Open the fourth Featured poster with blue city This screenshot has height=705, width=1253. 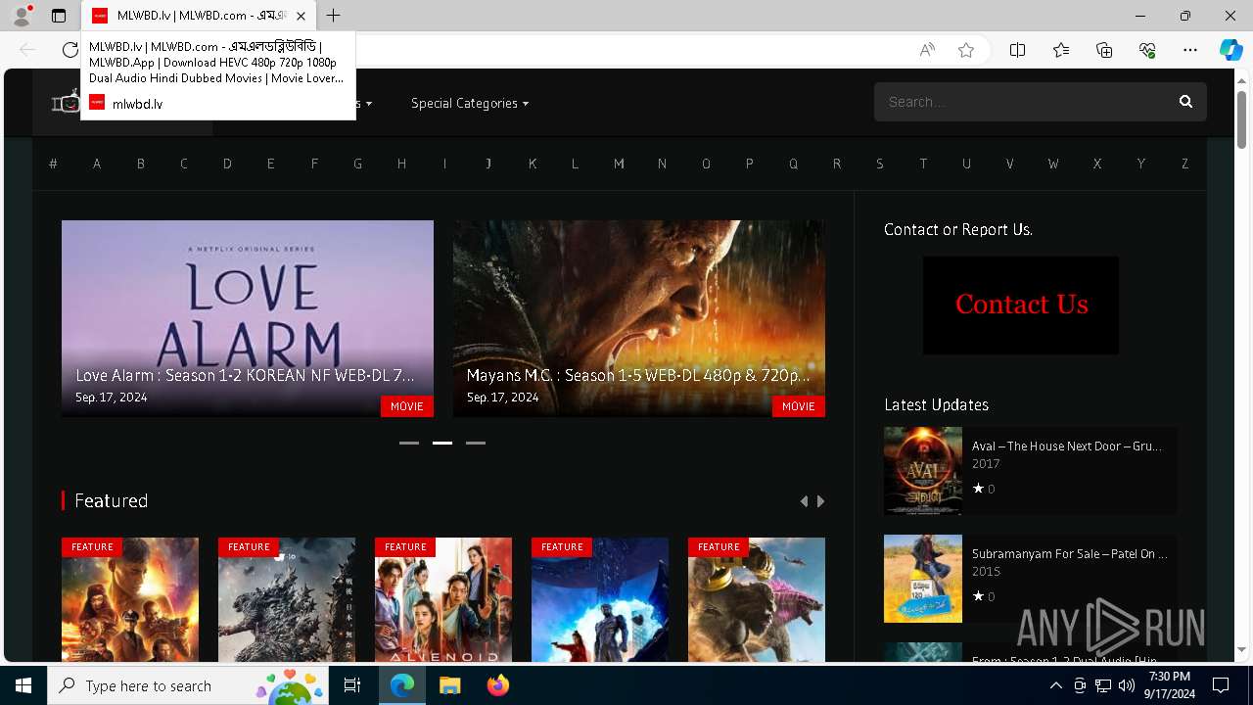(x=600, y=599)
